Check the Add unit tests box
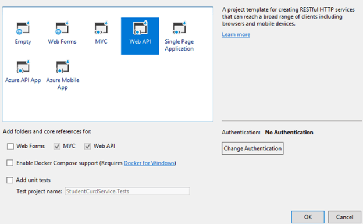The width and height of the screenshot is (363, 224). [x=10, y=180]
